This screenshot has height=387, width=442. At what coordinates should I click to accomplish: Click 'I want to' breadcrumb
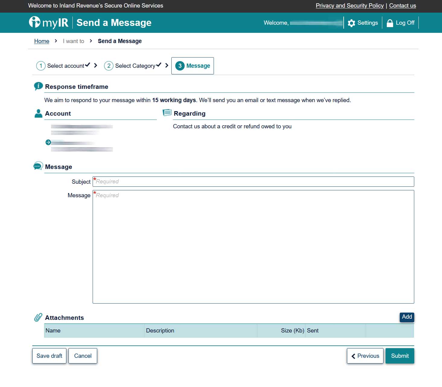click(74, 41)
